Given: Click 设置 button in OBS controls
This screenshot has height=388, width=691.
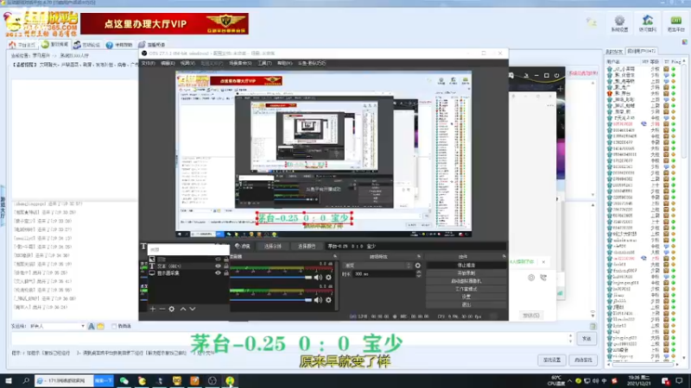Looking at the screenshot, I should [466, 297].
